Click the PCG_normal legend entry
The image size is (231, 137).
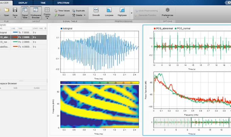pyautogui.click(x=182, y=28)
